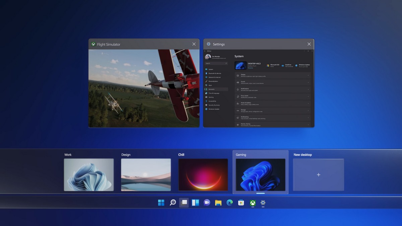Viewport: 402px width, 226px height.
Task: Switch to the Work desktop
Action: pos(89,175)
